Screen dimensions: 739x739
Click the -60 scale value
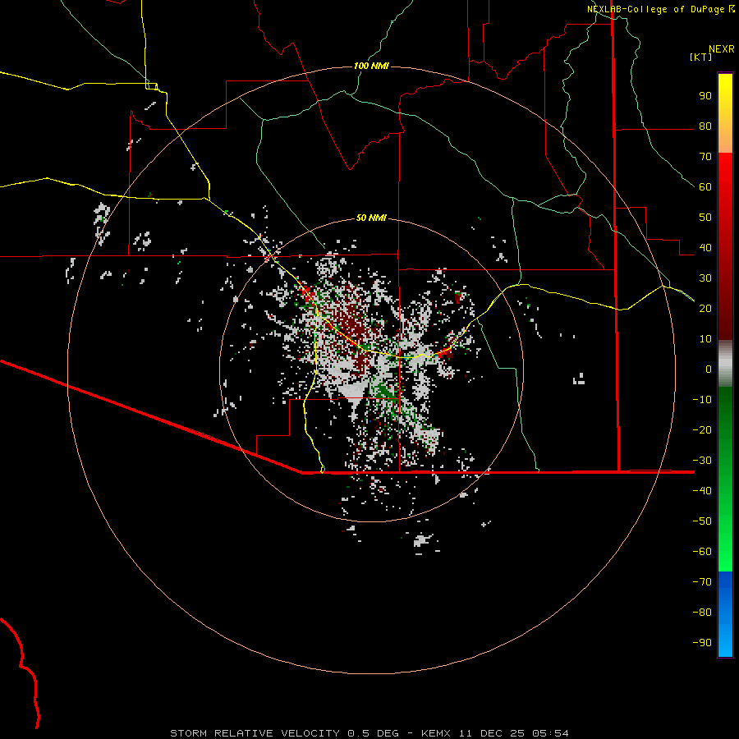click(702, 552)
